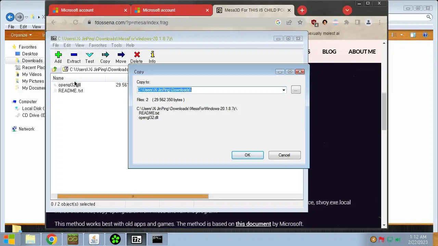This screenshot has width=438, height=246.
Task: Click the Chrome profile avatar icon
Action: (369, 23)
